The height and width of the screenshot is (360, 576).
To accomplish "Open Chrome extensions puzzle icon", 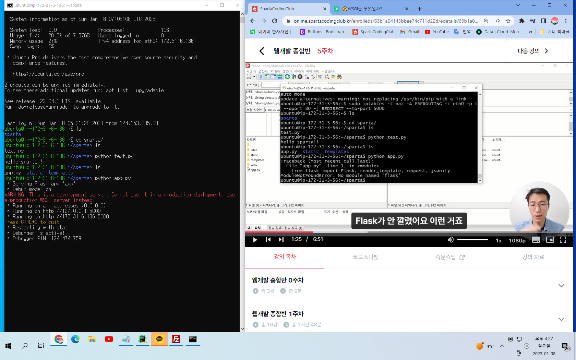I will [x=522, y=21].
